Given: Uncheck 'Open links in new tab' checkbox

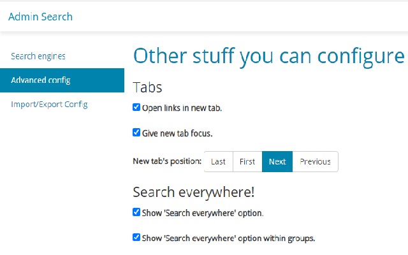Looking at the screenshot, I should coord(136,107).
